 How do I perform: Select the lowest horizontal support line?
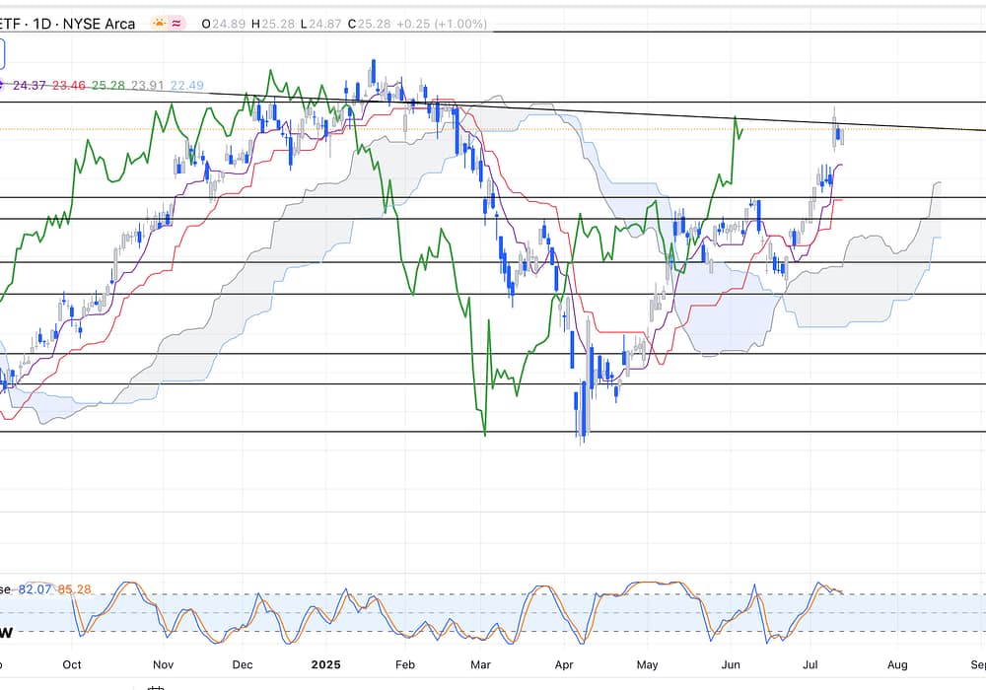tap(296, 432)
